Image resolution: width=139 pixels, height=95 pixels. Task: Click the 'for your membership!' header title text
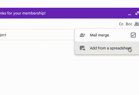pos(26,13)
